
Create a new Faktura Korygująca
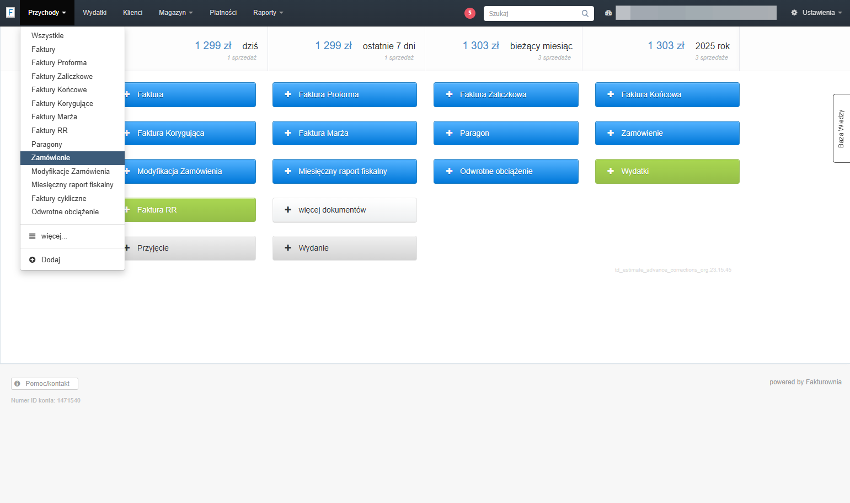[x=189, y=133]
